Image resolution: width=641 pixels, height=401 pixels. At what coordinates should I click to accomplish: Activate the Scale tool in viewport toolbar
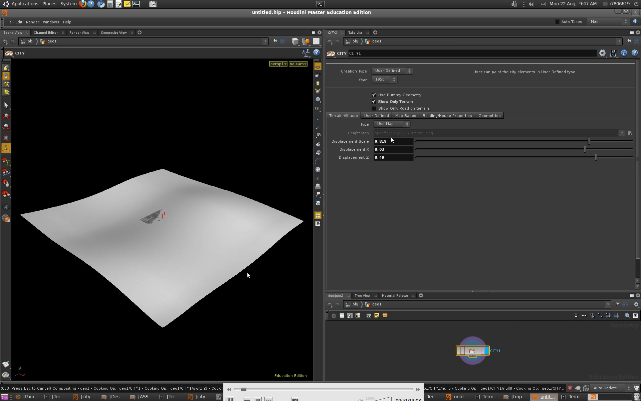6,137
